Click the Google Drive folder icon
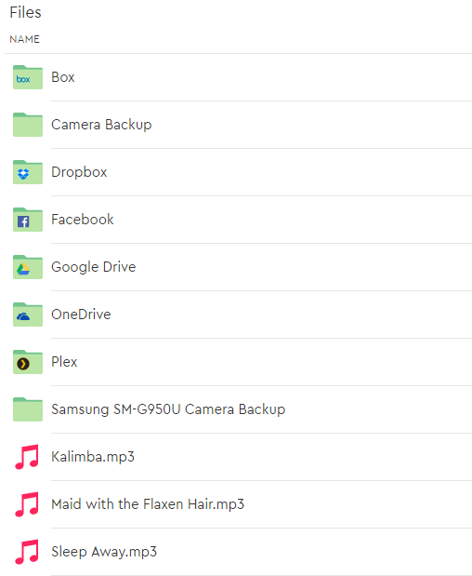This screenshot has height=576, width=472. pos(28,267)
